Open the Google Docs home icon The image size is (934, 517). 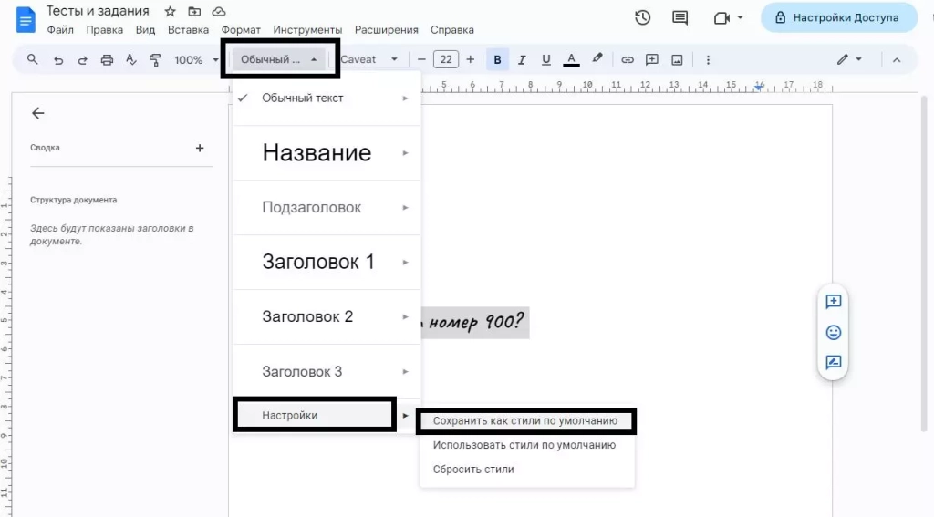pyautogui.click(x=26, y=21)
